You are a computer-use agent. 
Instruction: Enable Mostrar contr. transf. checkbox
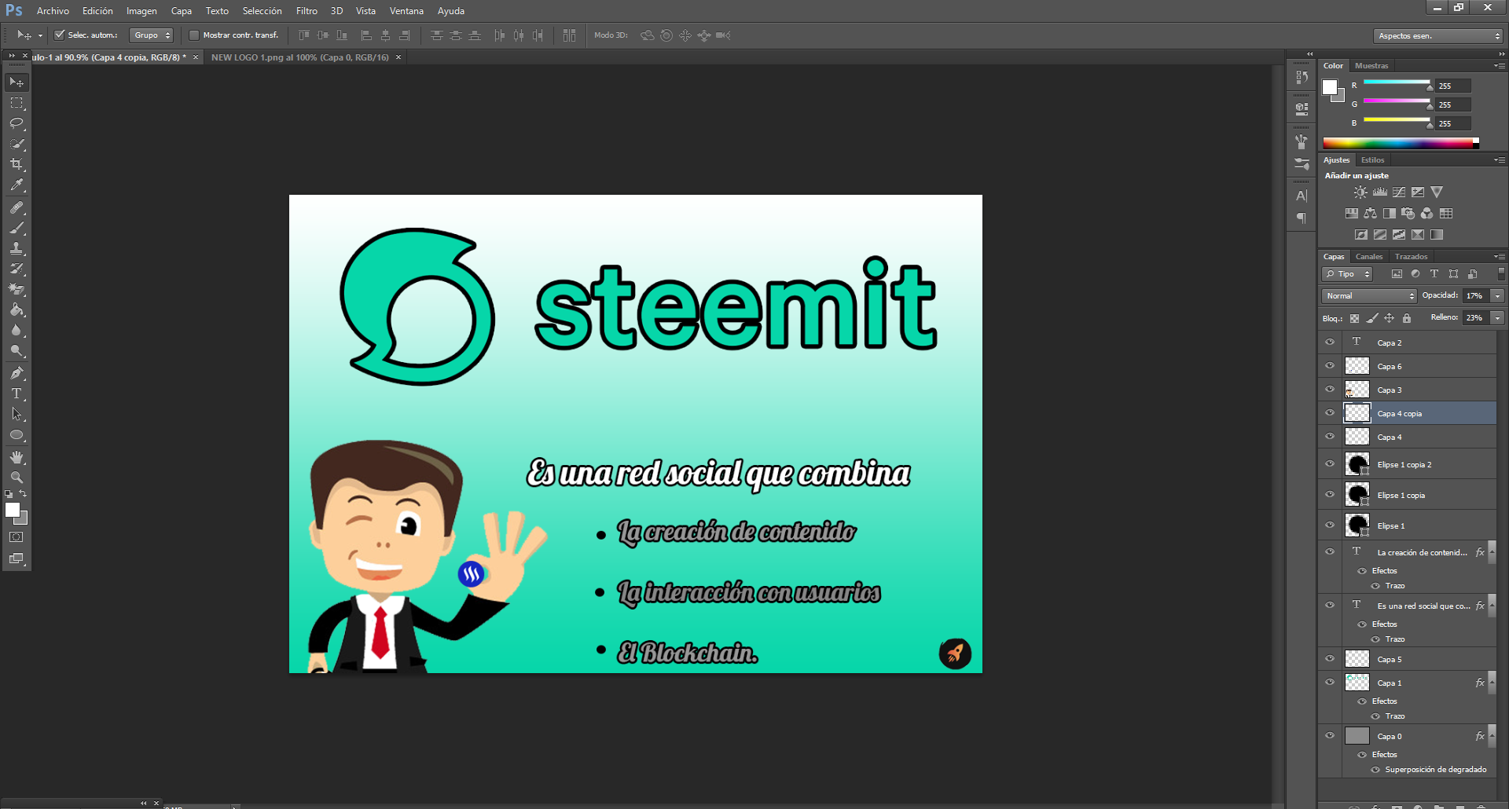(194, 35)
